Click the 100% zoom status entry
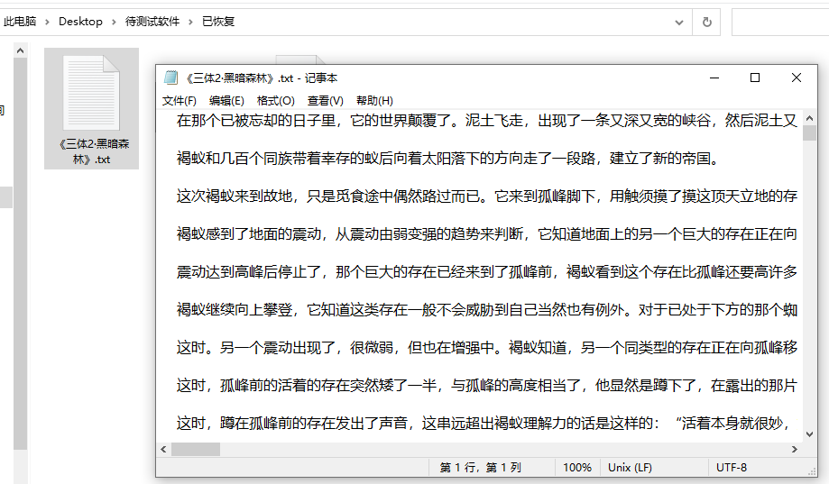829x484 pixels. [x=576, y=468]
